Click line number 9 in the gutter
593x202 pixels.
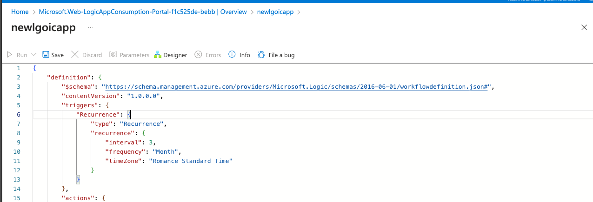18,143
